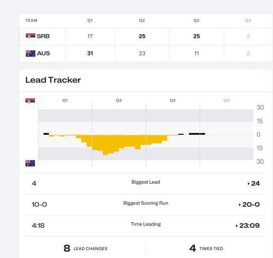This screenshot has width=273, height=258.
Task: Click the Q2 label on the lead chart
Action: coord(119,101)
